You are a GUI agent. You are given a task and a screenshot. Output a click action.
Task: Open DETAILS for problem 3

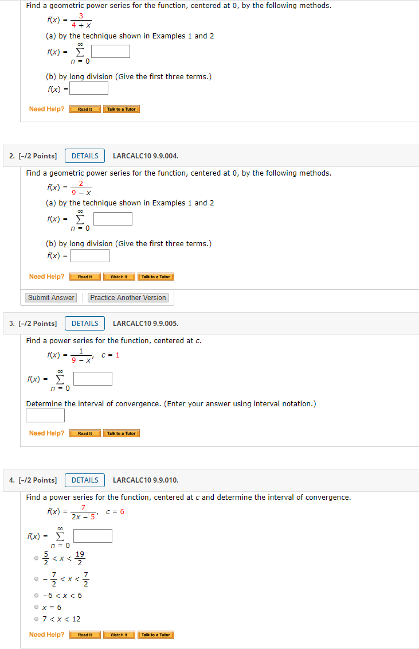84,323
